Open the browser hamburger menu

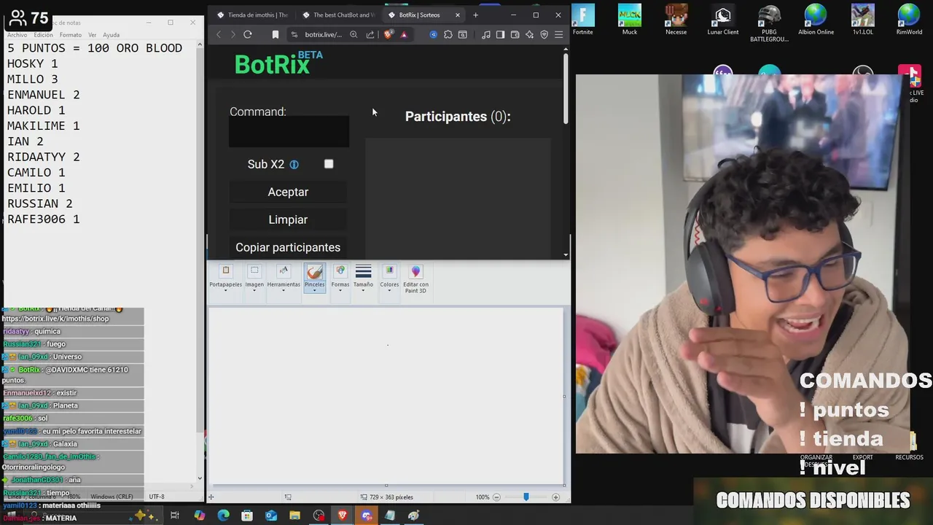click(559, 34)
